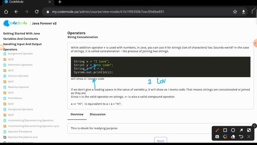This screenshot has height=145, width=257.
Task: Open QUIZ after Modulus Operator
Action: [11, 93]
